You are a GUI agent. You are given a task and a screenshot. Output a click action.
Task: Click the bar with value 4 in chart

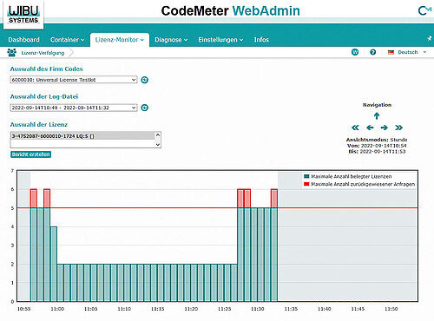click(54, 264)
